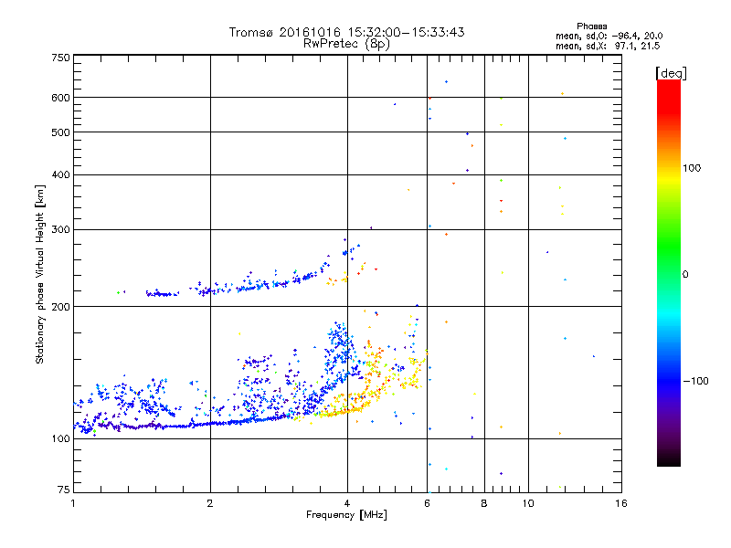731x548 pixels.
Task: Click the y-axis tick label '400'
Action: [x=61, y=174]
